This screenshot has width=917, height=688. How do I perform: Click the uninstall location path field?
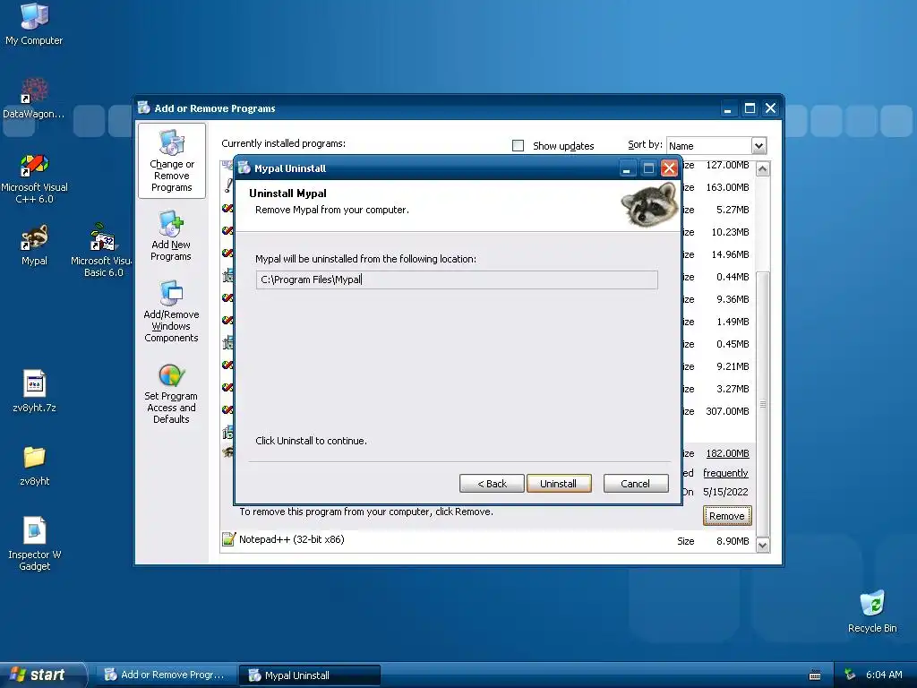pyautogui.click(x=457, y=279)
